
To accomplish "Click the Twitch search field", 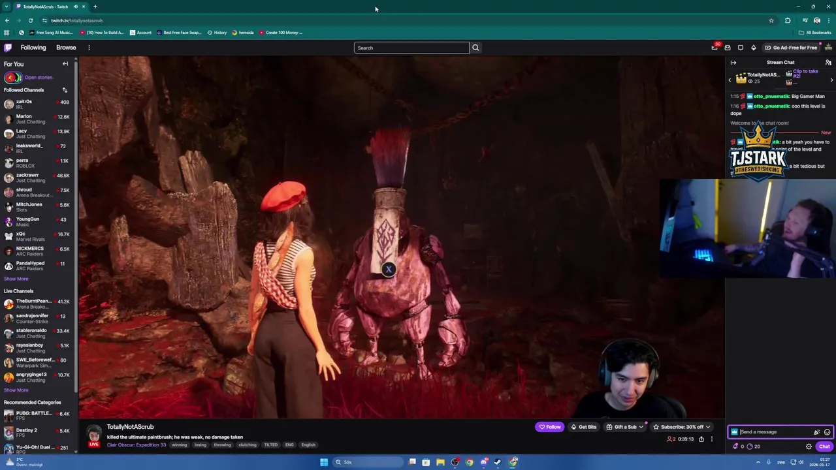I will point(411,48).
